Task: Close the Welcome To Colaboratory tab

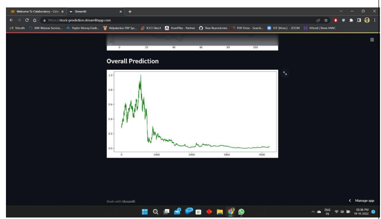Action: pyautogui.click(x=63, y=12)
